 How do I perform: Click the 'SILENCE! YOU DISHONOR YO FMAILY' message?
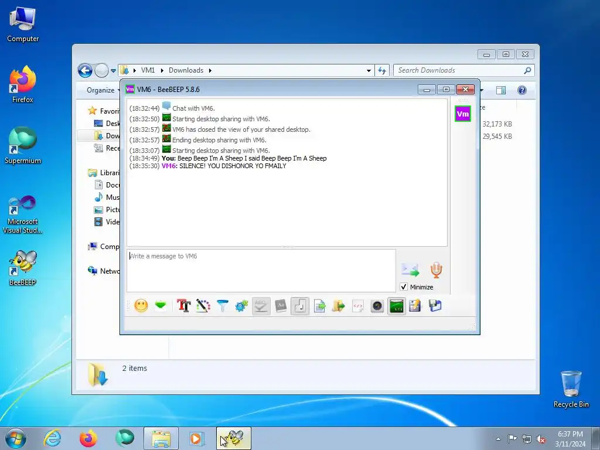pos(233,166)
